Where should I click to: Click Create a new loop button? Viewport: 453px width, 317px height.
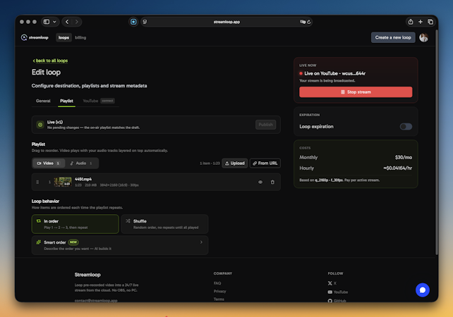pos(393,37)
